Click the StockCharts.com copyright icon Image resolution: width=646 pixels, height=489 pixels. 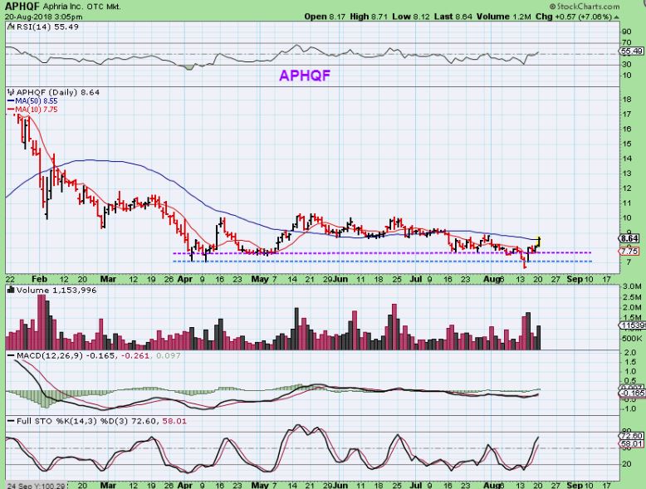tap(552, 7)
